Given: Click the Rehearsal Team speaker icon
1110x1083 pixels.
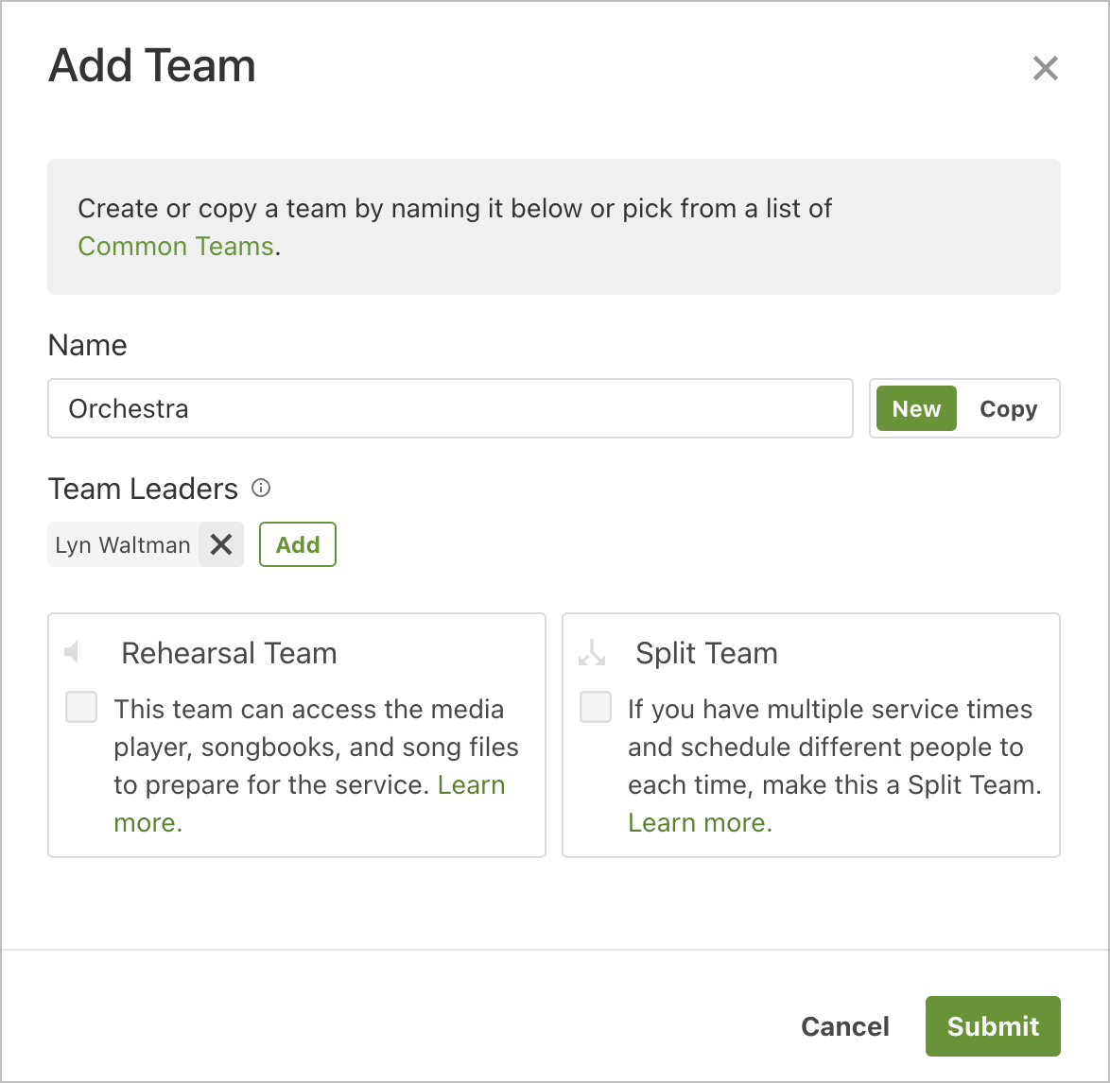Looking at the screenshot, I should [72, 652].
